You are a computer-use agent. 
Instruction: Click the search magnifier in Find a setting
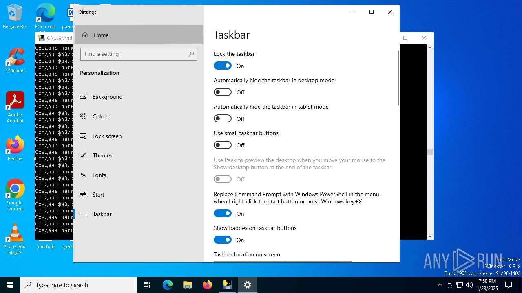click(x=191, y=54)
